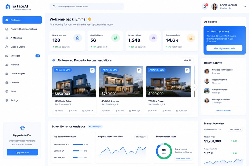The image size is (249, 166).
Task: Click the search magnifier icon
Action: click(54, 7)
